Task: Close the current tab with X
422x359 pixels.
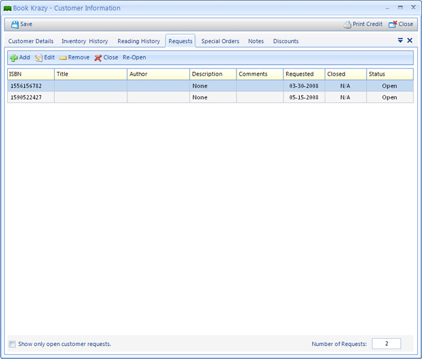Action: click(410, 40)
